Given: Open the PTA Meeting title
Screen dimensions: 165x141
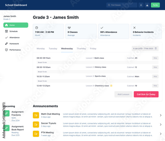Looking at the screenshot, I should pyautogui.click(x=47, y=132).
